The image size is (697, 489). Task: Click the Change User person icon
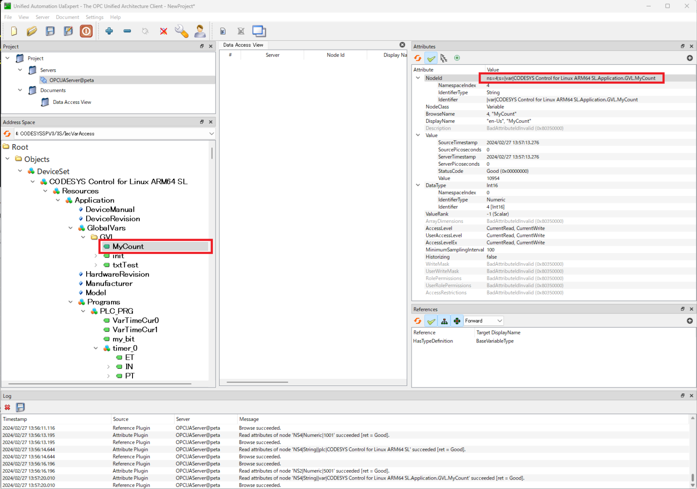pyautogui.click(x=200, y=31)
